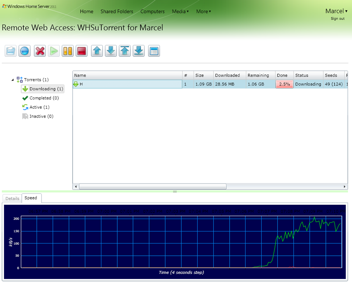Sort by Remaining column header

[261, 76]
